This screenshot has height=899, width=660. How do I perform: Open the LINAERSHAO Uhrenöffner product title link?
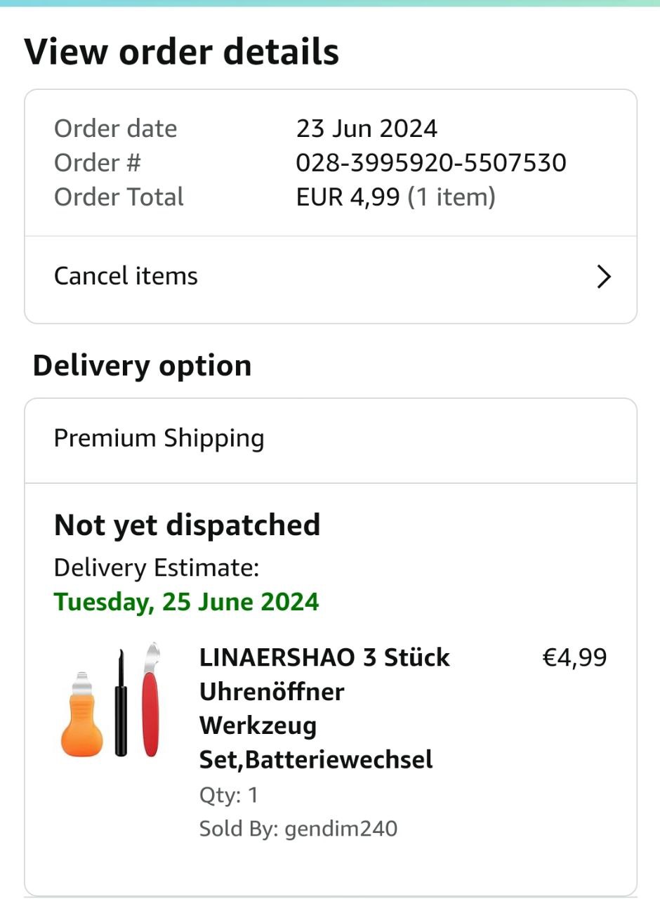(324, 708)
